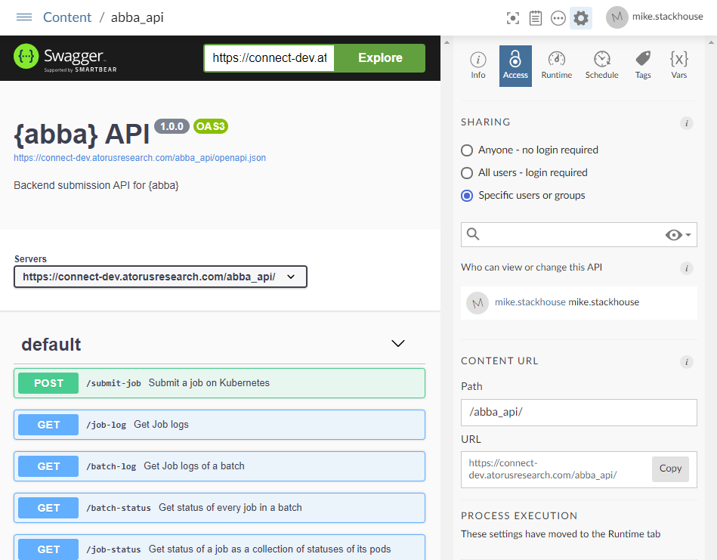
Task: Open the Servers dropdown
Action: 160,277
